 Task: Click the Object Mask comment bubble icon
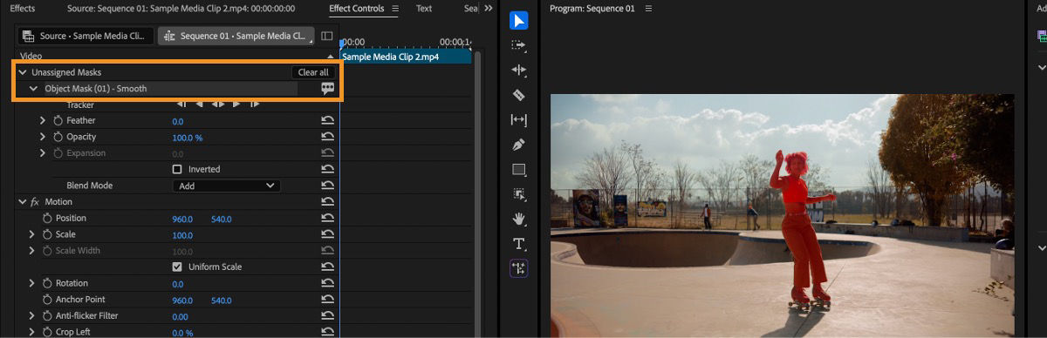coord(327,88)
